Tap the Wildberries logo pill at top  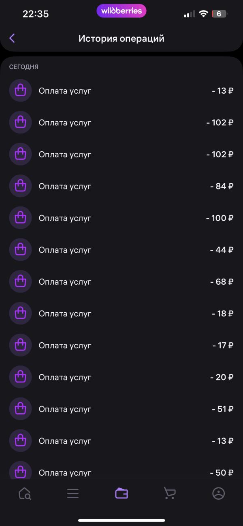pos(122,11)
